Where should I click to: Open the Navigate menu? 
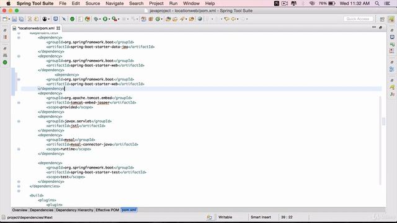click(x=115, y=4)
